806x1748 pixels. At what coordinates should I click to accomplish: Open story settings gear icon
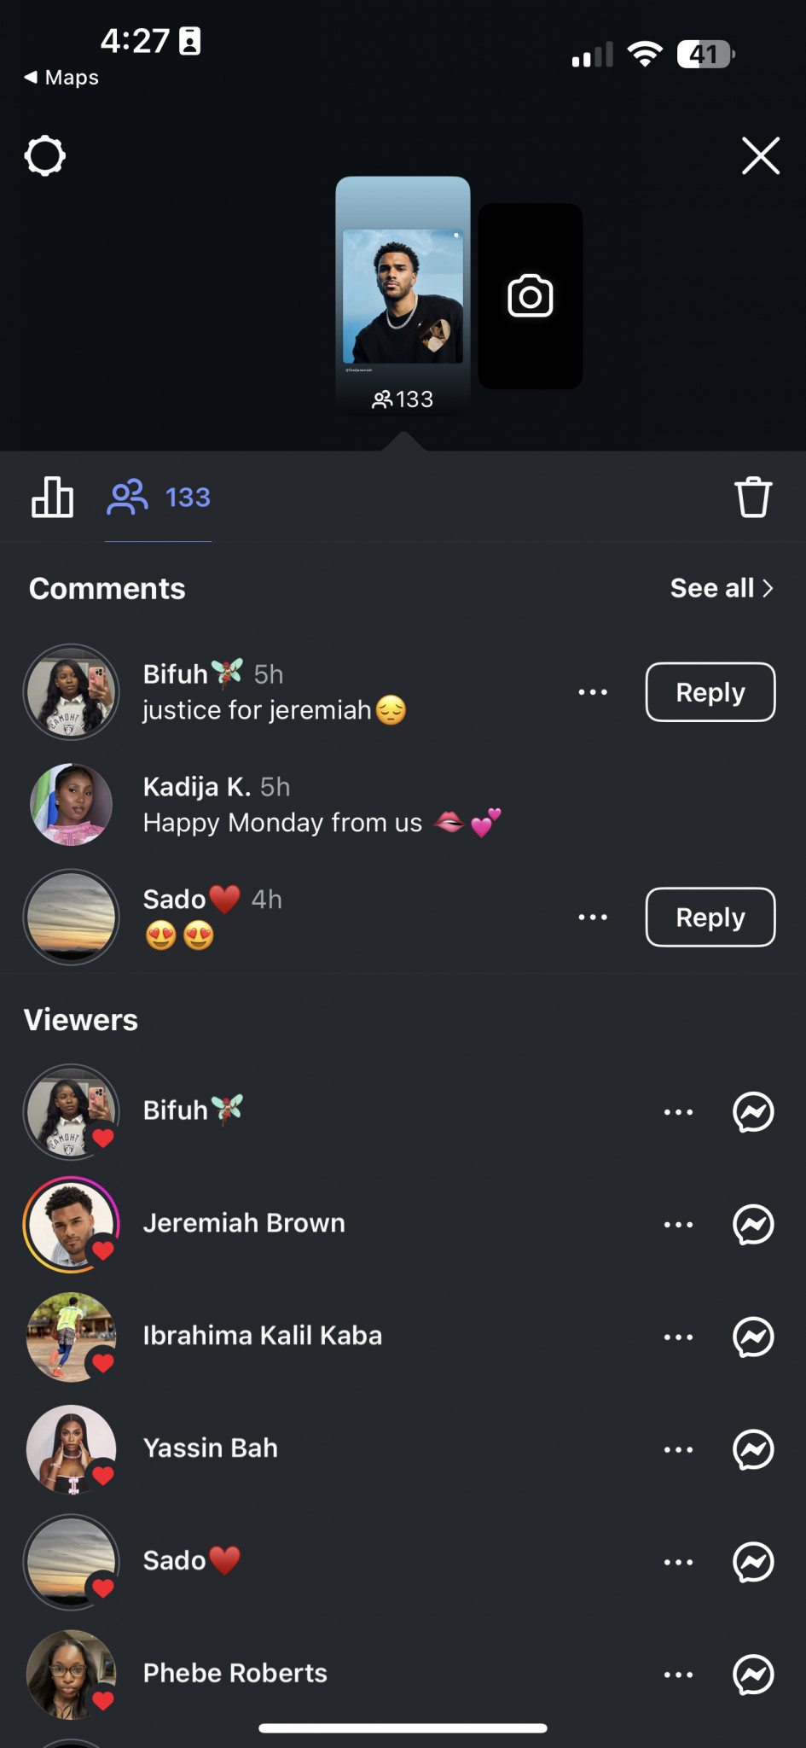coord(44,156)
